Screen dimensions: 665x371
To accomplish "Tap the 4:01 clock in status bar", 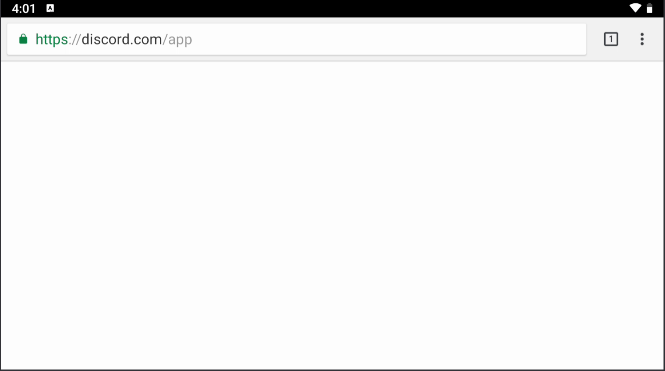I will click(x=23, y=8).
